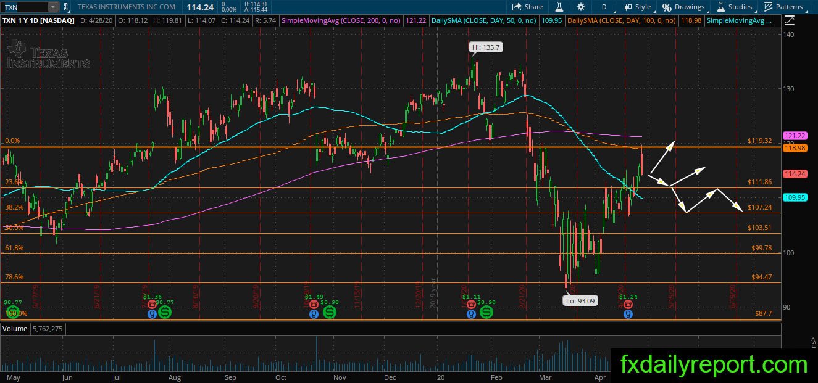Click the 140 label on price axis
The width and height of the screenshot is (818, 383).
point(788,35)
